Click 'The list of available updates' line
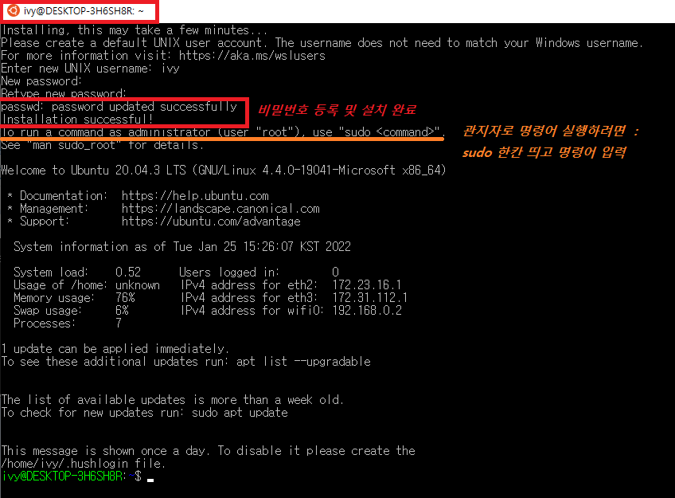Image resolution: width=675 pixels, height=498 pixels. tap(172, 400)
